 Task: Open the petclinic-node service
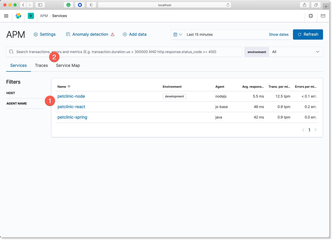coord(71,96)
